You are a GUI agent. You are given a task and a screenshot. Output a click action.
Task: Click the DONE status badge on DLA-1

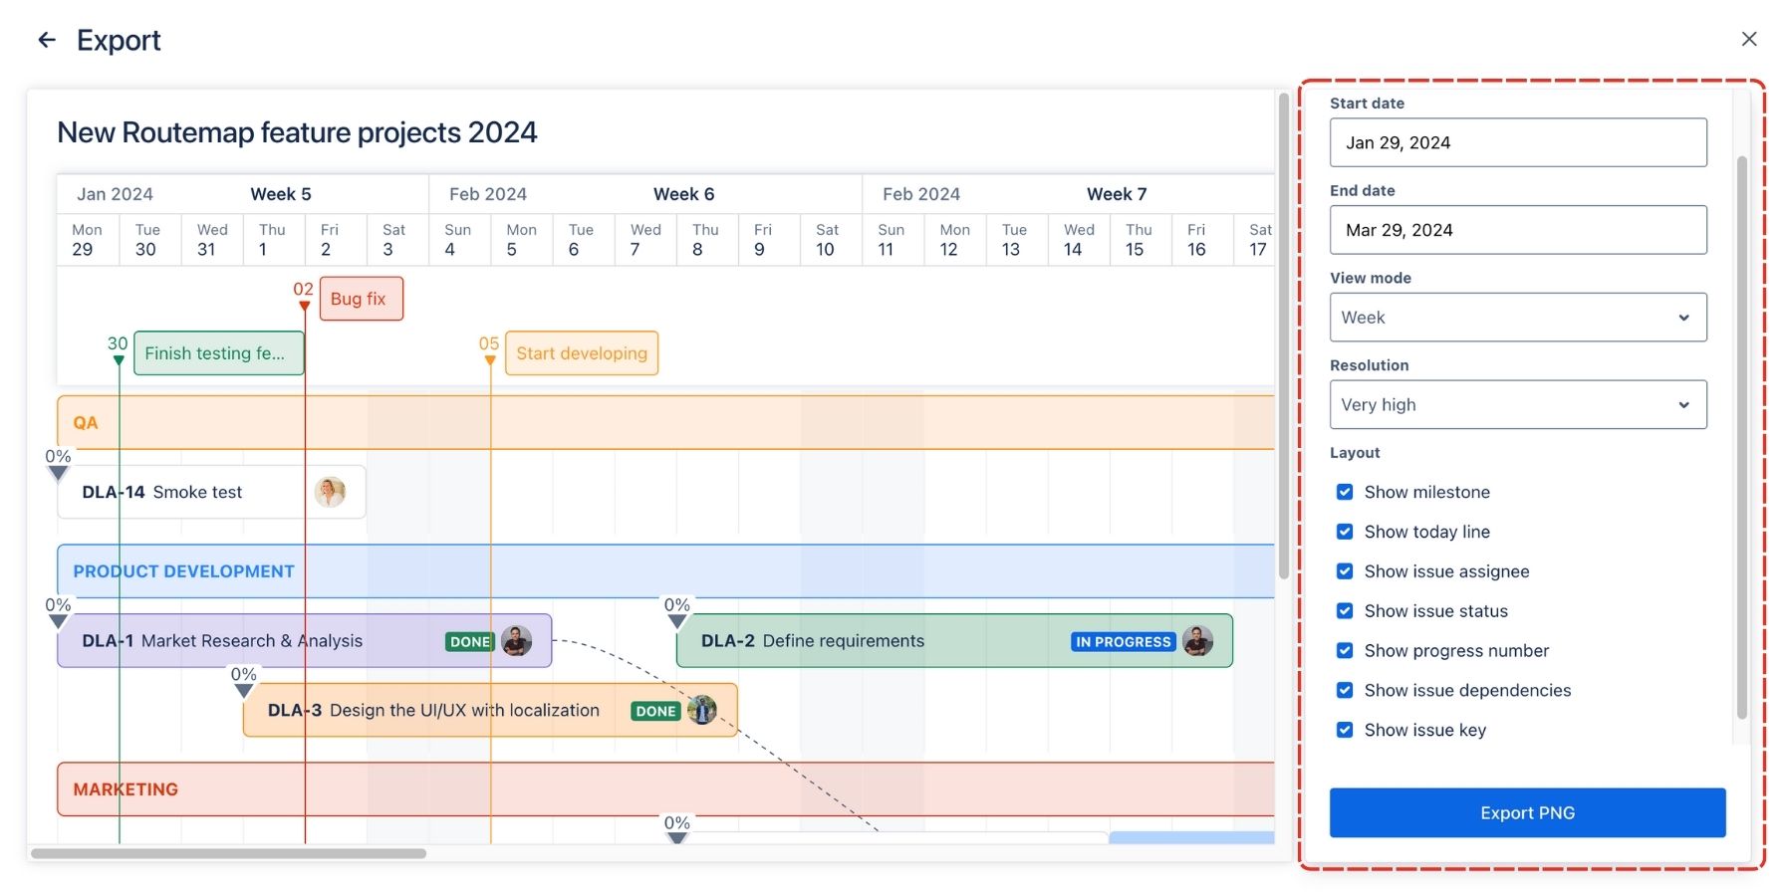469,642
